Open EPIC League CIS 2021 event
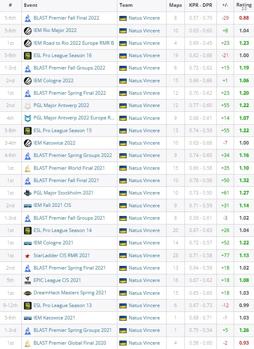Viewport: 254px width, 349px height. click(57, 280)
